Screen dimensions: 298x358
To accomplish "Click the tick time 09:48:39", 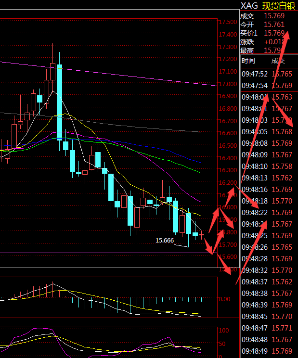I will 255,305.
